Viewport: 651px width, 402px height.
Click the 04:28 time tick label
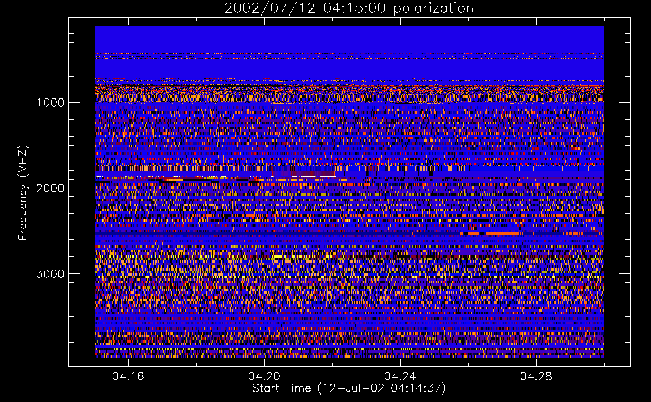coord(536,376)
